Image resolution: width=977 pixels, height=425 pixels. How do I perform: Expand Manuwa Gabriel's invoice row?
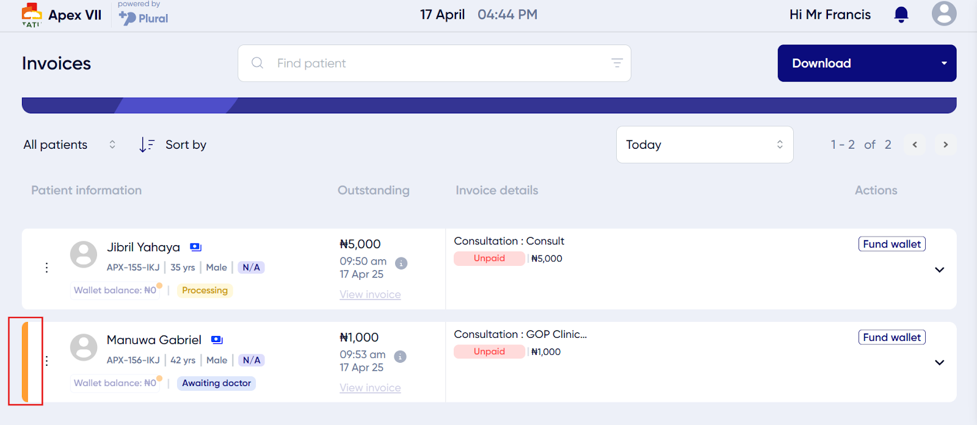940,362
